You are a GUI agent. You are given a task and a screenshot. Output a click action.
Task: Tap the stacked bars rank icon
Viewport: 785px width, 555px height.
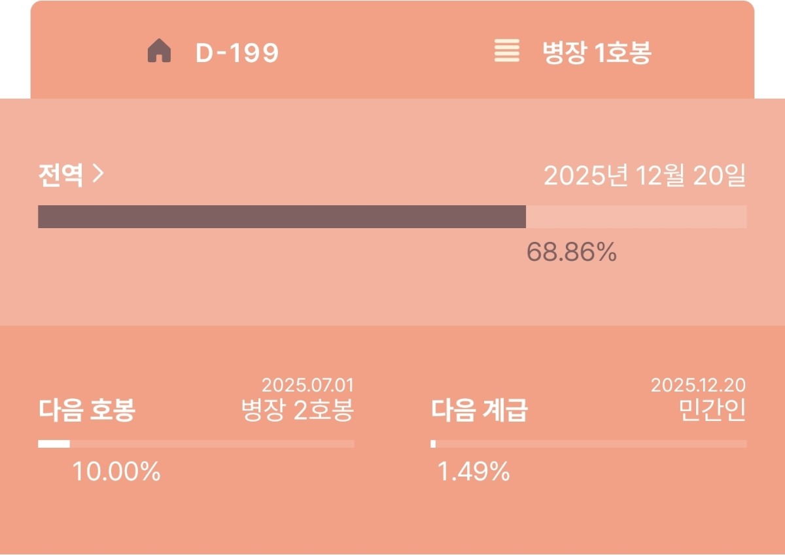[507, 51]
